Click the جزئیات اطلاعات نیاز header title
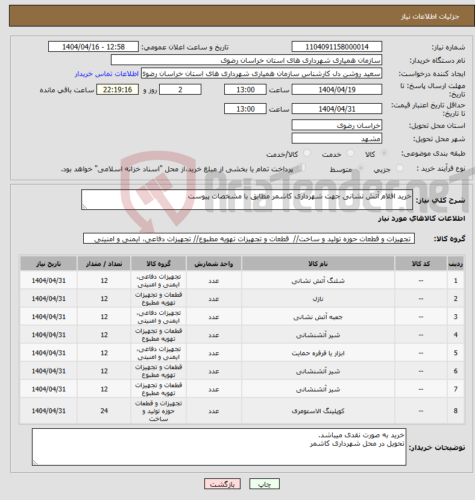The image size is (475, 500). [x=430, y=16]
